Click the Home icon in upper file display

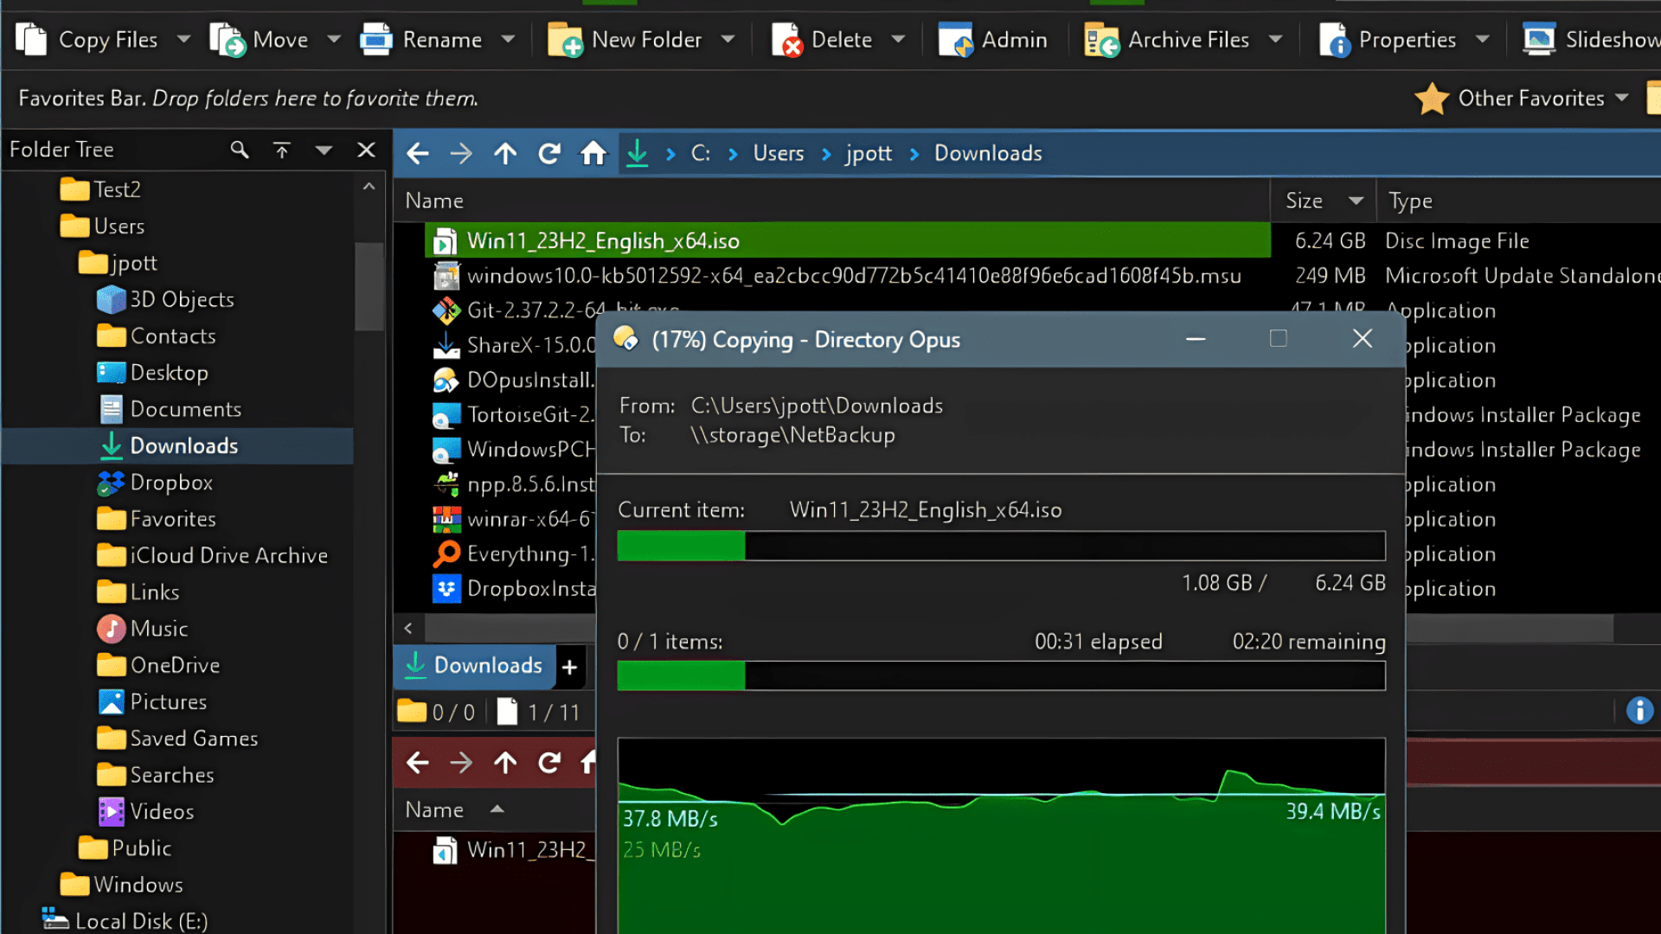[x=593, y=154]
